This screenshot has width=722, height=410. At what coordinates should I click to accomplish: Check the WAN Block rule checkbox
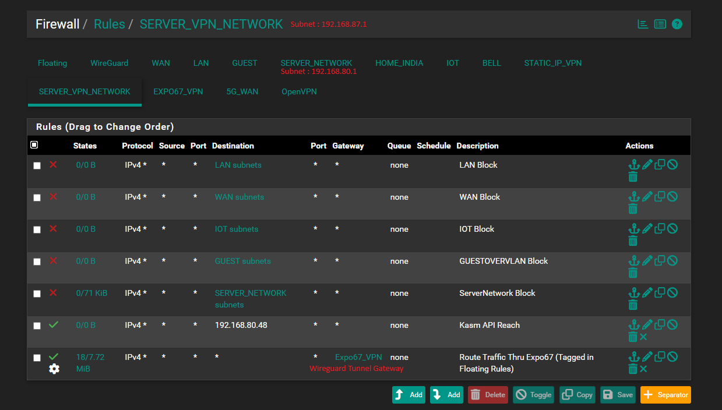click(x=37, y=197)
